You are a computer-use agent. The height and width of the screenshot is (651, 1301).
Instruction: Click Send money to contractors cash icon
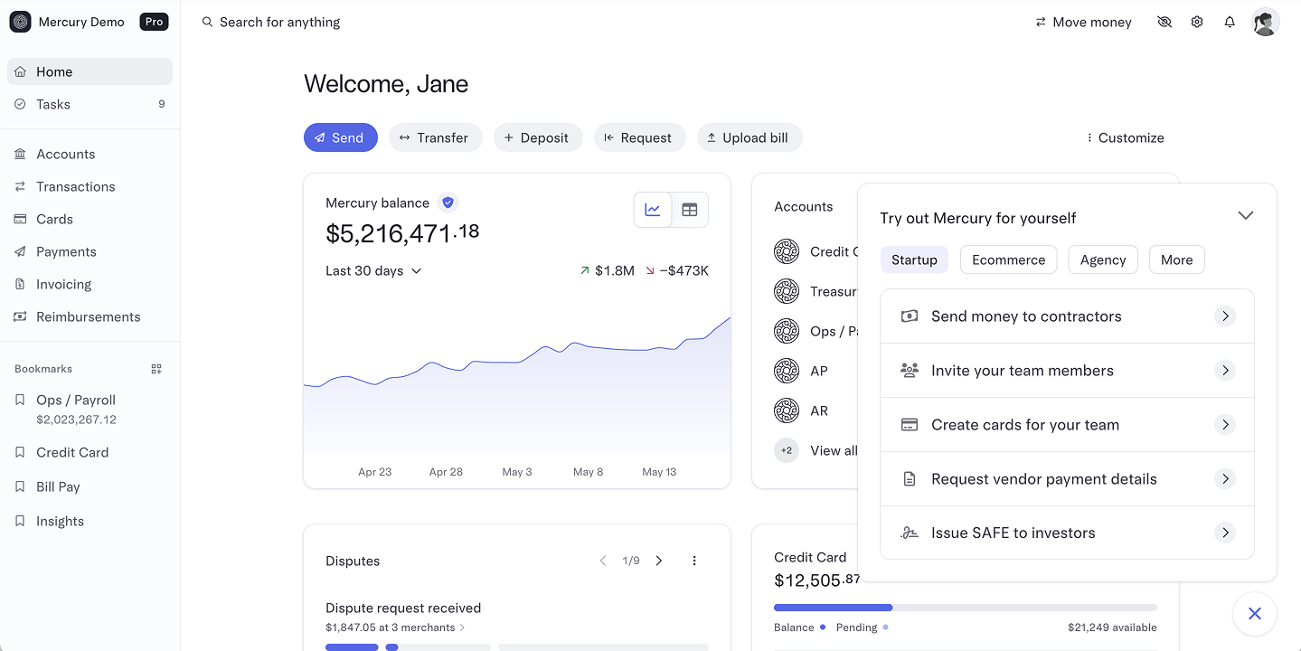[910, 316]
